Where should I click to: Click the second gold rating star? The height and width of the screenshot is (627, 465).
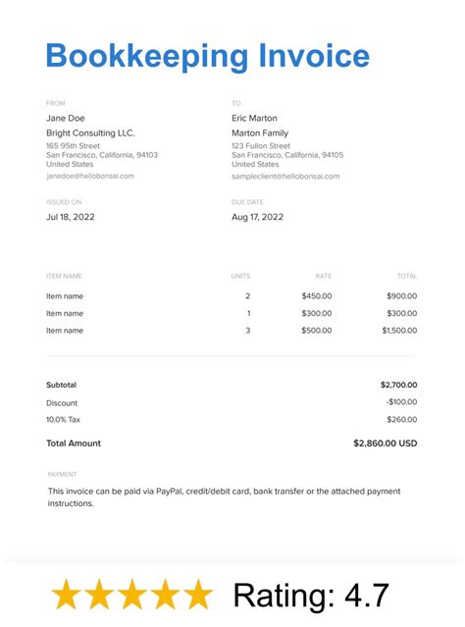(x=99, y=595)
